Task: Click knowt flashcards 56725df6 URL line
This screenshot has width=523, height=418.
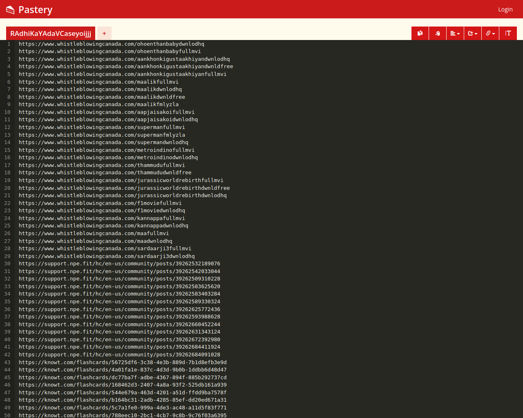Action: tap(123, 362)
